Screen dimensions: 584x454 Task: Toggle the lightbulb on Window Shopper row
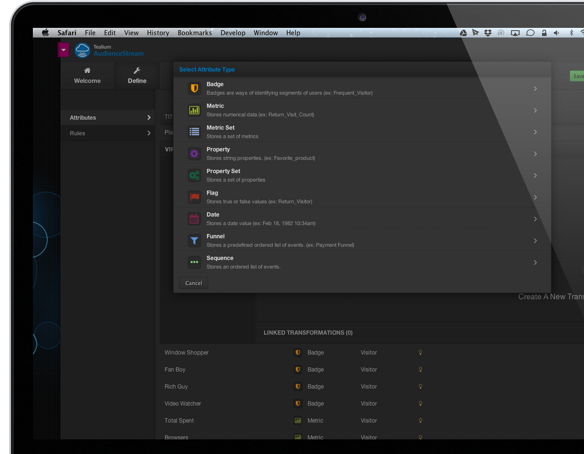click(421, 353)
